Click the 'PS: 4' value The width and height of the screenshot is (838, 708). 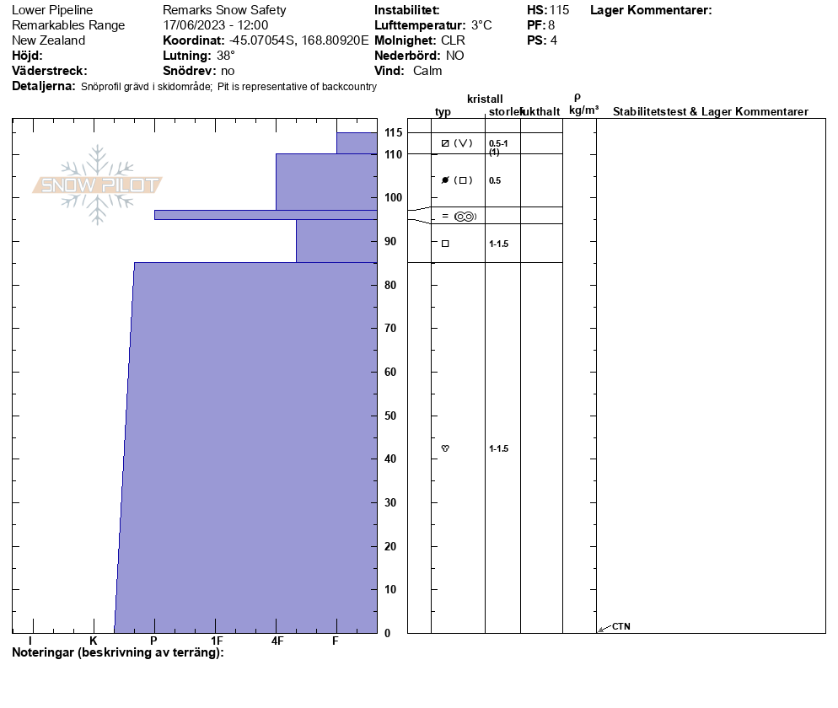pyautogui.click(x=542, y=40)
